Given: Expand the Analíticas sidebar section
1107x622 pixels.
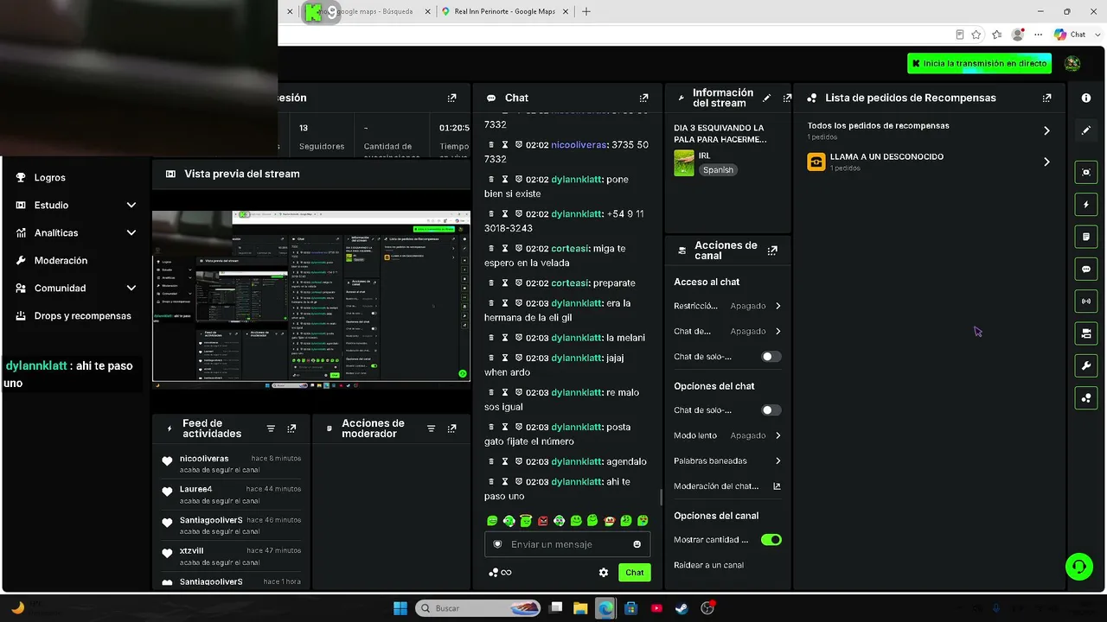Looking at the screenshot, I should [131, 232].
